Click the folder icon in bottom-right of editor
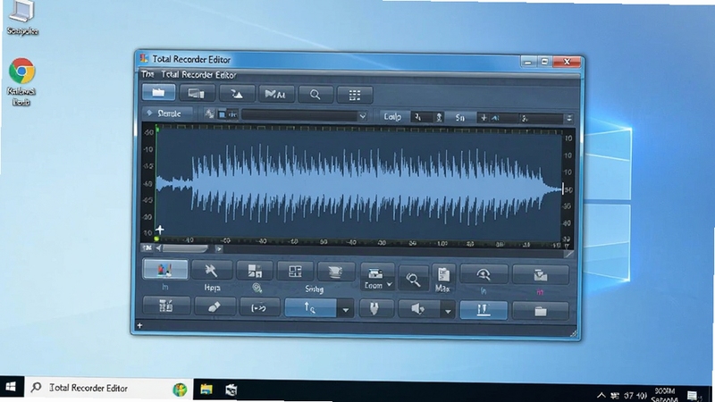 click(541, 311)
